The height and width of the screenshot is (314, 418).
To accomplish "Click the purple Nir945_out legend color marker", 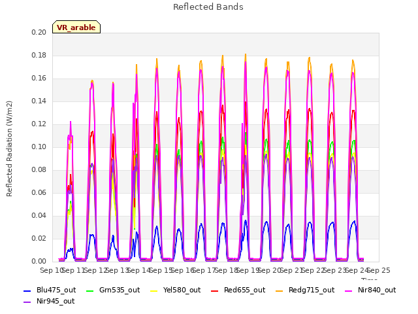I will click(x=27, y=302).
